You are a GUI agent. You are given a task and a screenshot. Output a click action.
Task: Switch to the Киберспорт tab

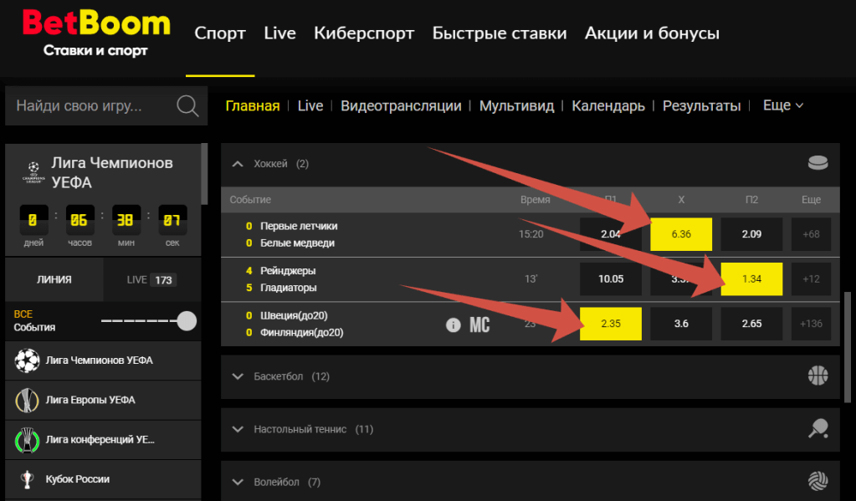(364, 33)
